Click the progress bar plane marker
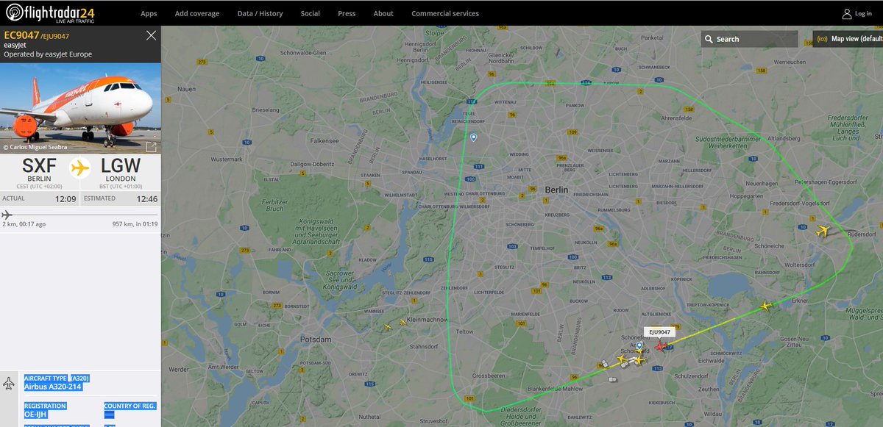 coord(7,215)
